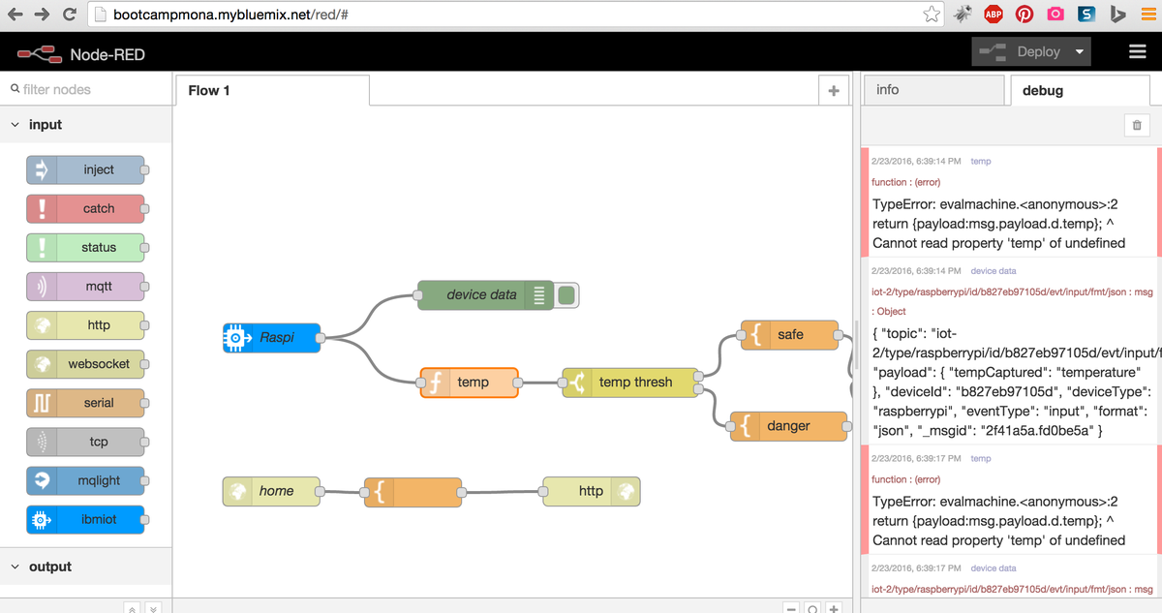Click the first device data topic line
The width and height of the screenshot is (1162, 613).
coord(1013,291)
